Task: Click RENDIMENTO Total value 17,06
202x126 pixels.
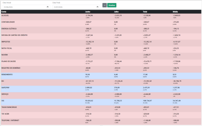Action: pos(145,75)
